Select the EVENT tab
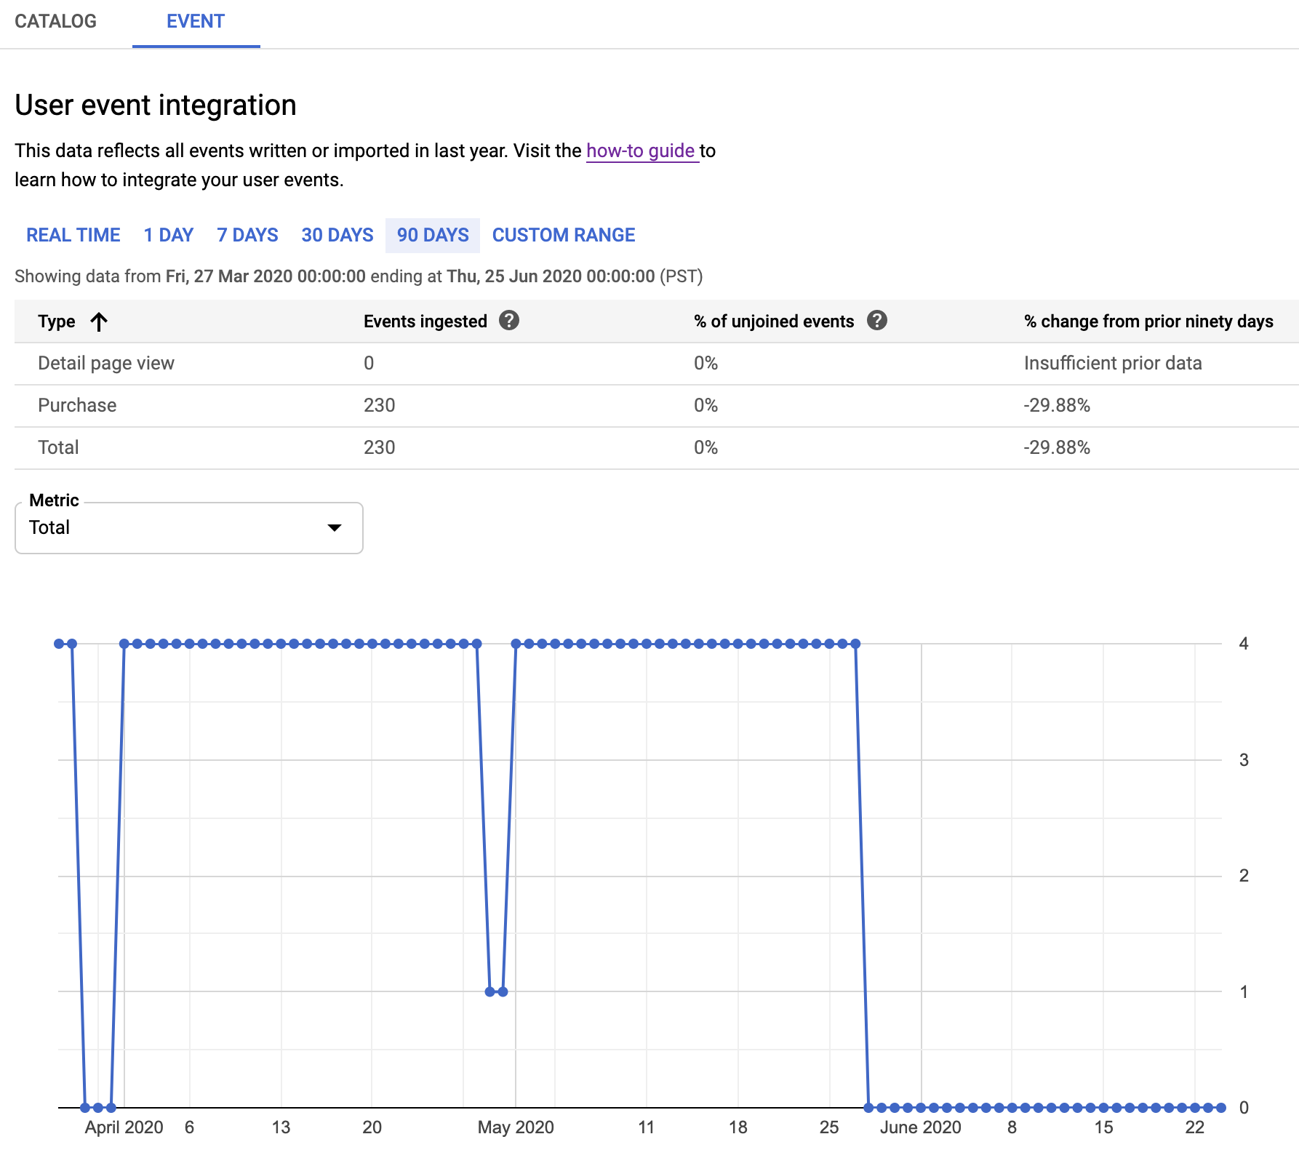The width and height of the screenshot is (1299, 1158). [195, 22]
